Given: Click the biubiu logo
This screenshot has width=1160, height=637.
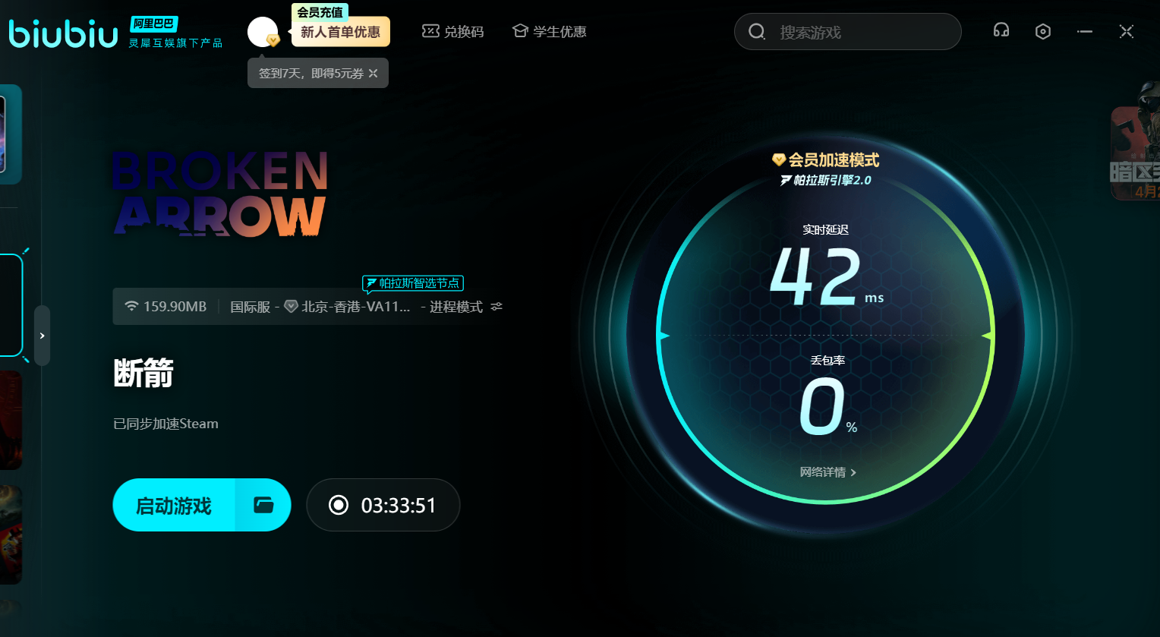Looking at the screenshot, I should (63, 33).
